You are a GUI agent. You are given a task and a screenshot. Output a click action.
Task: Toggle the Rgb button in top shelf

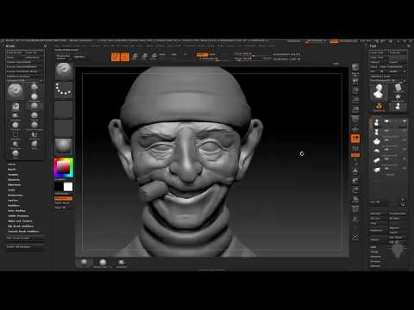coord(173,54)
